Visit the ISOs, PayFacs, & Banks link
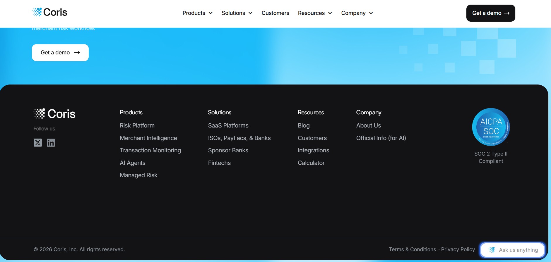Screen dimensions: 551x262 coord(239,138)
